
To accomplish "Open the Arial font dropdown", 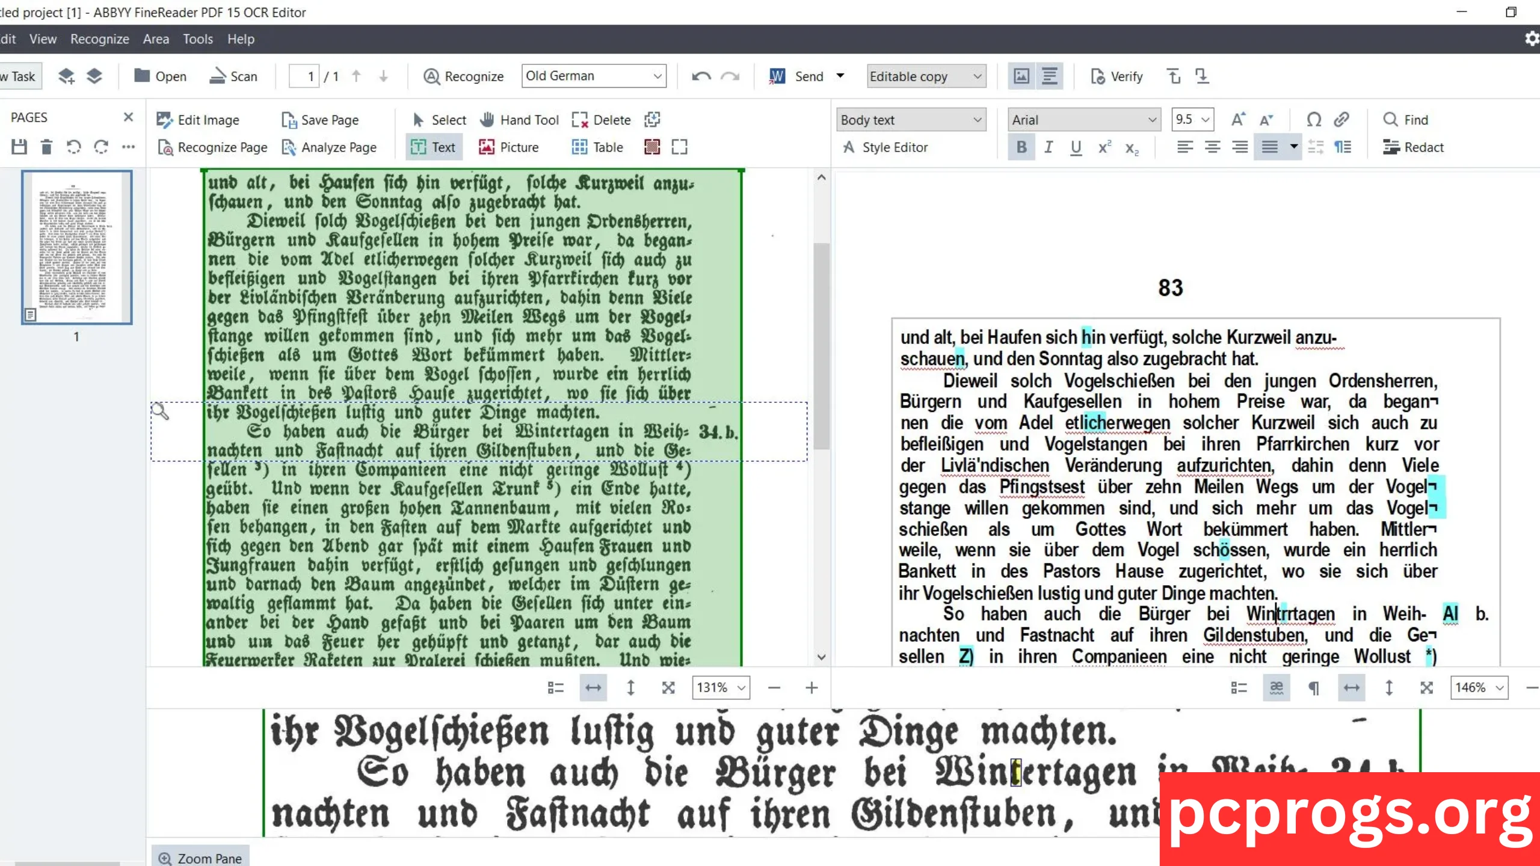I will tap(1085, 120).
